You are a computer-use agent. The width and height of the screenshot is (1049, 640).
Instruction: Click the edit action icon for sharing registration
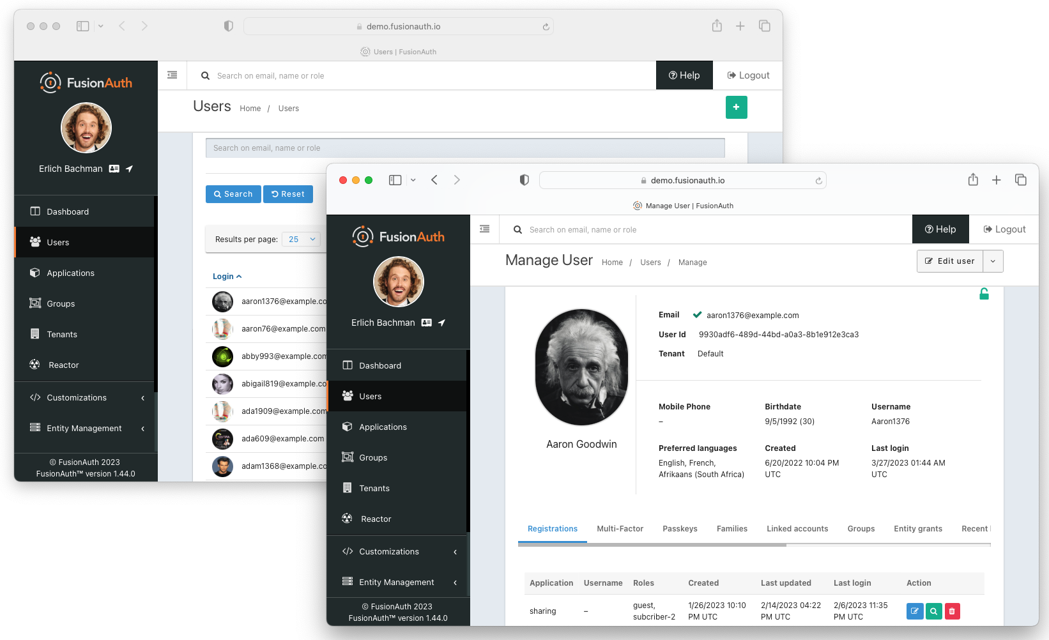914,611
